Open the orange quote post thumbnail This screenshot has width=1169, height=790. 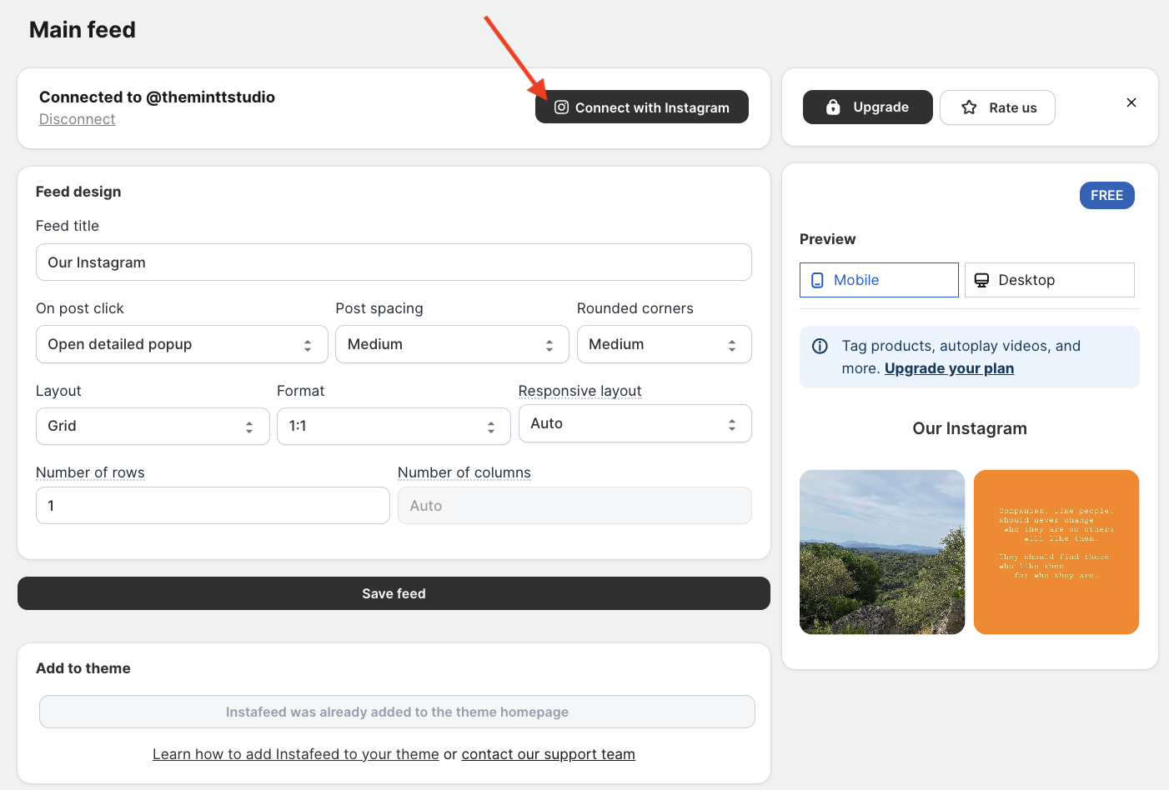[1056, 552]
